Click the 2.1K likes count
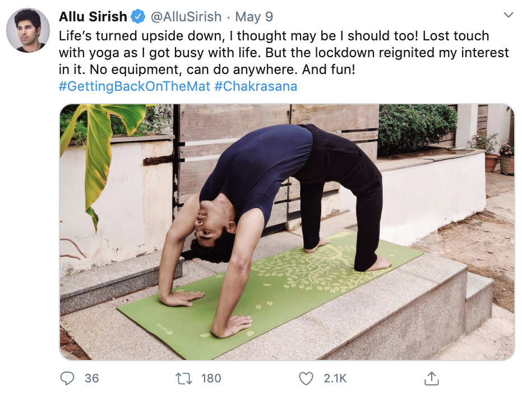 tap(335, 378)
